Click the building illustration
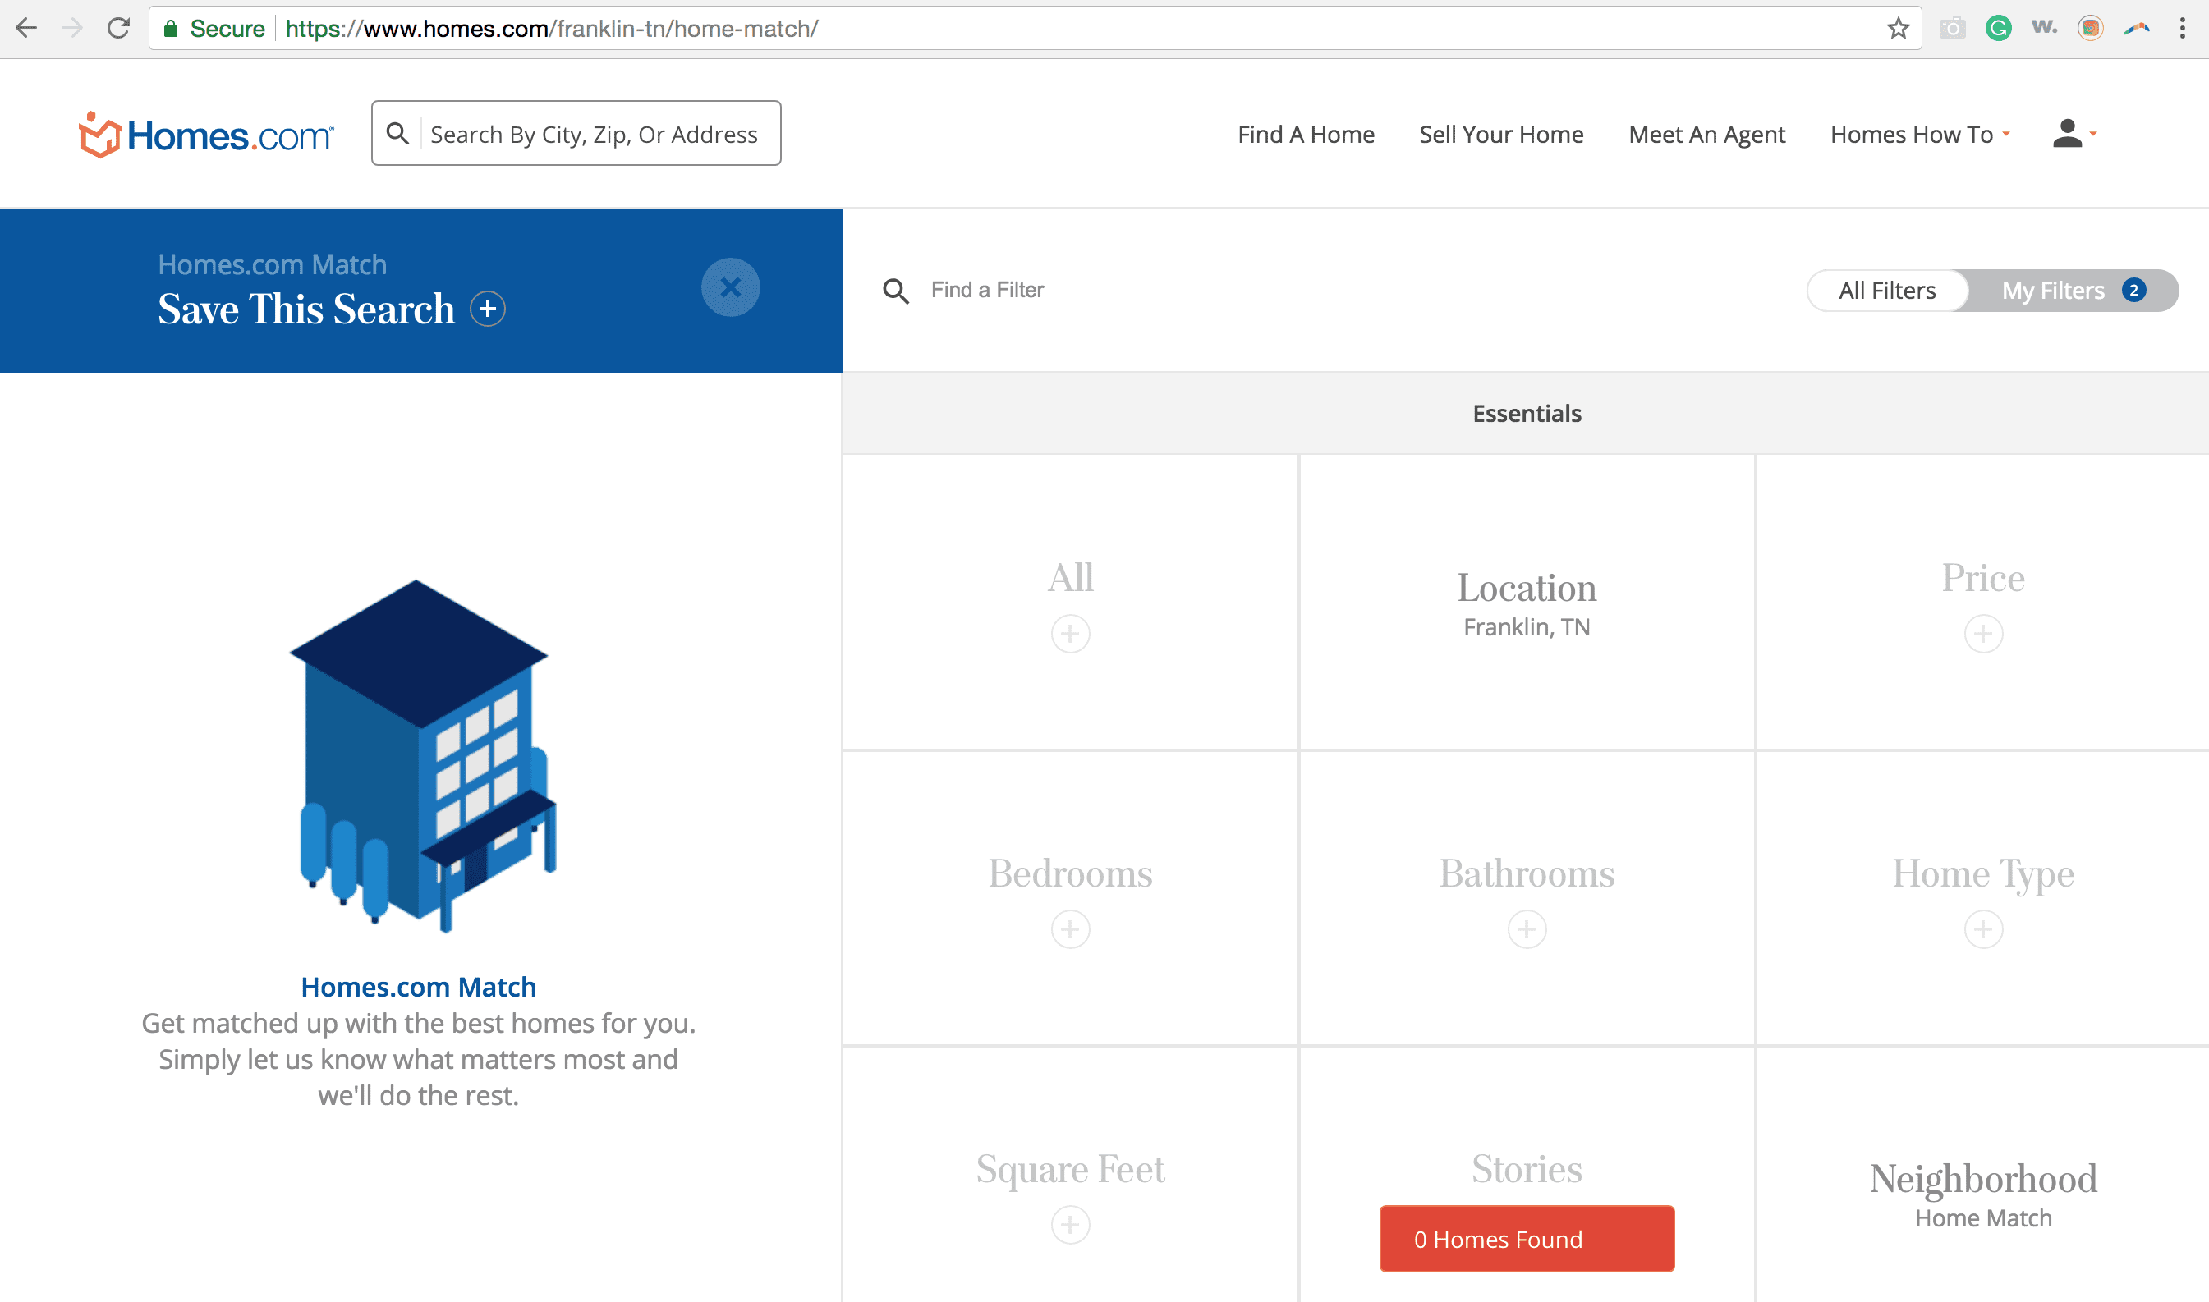 pyautogui.click(x=423, y=755)
